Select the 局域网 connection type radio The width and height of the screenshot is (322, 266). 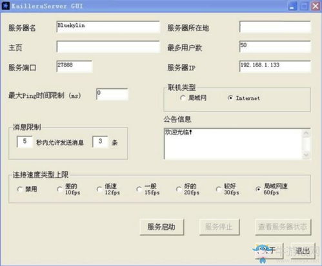(x=183, y=98)
